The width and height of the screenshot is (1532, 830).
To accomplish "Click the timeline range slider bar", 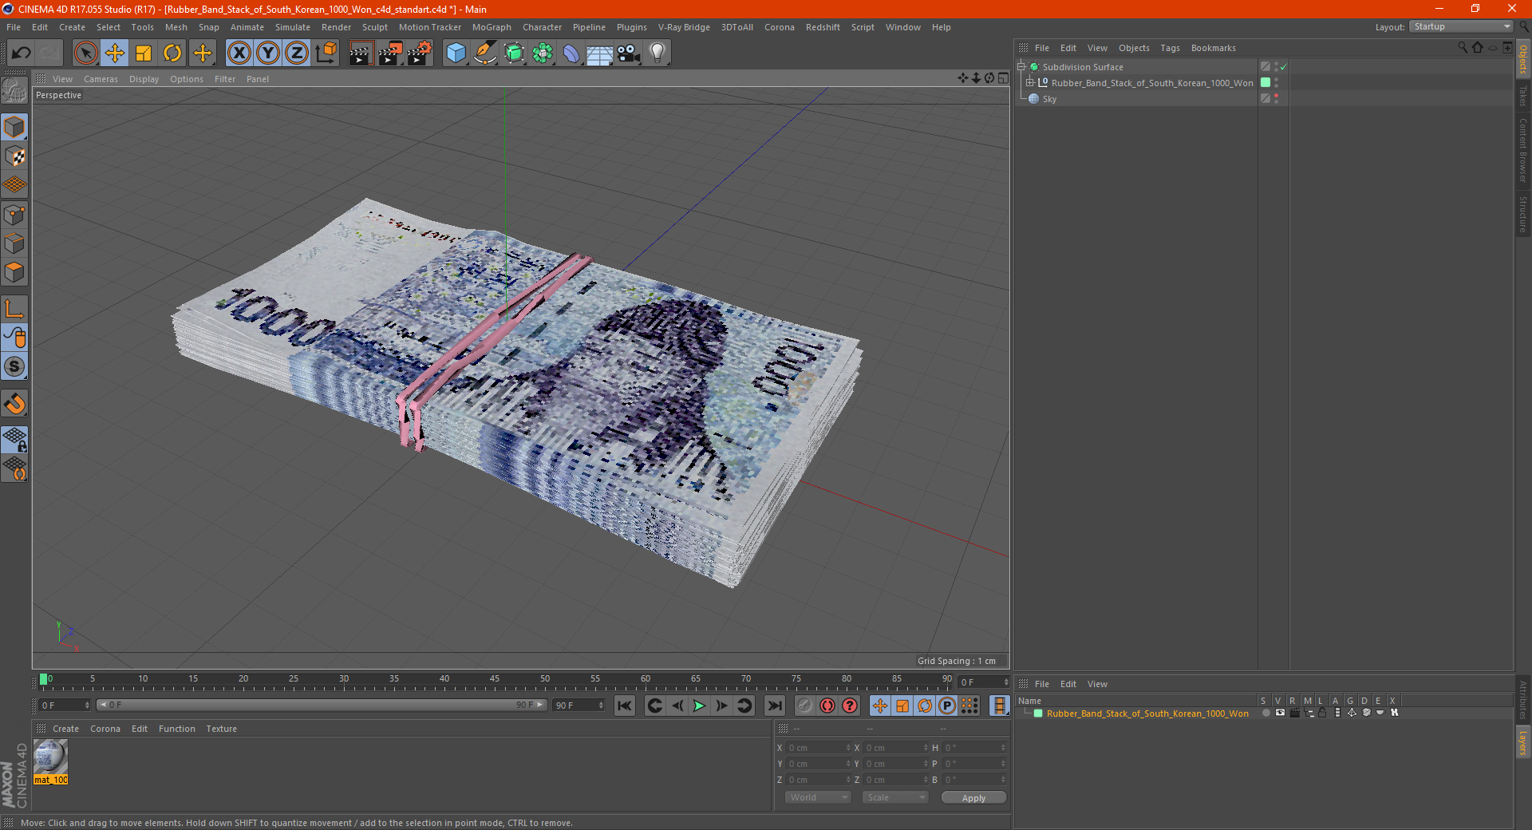I will click(x=322, y=705).
